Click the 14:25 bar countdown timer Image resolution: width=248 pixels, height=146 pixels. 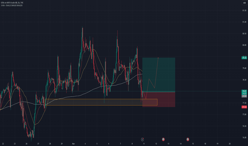click(x=244, y=93)
